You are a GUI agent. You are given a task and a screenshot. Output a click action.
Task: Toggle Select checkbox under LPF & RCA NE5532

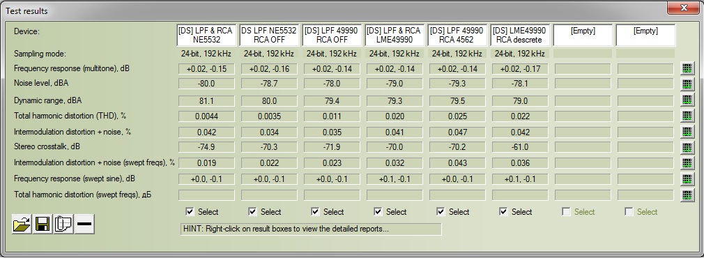[x=190, y=211]
